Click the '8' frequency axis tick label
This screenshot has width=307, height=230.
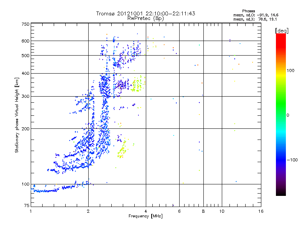(203, 211)
